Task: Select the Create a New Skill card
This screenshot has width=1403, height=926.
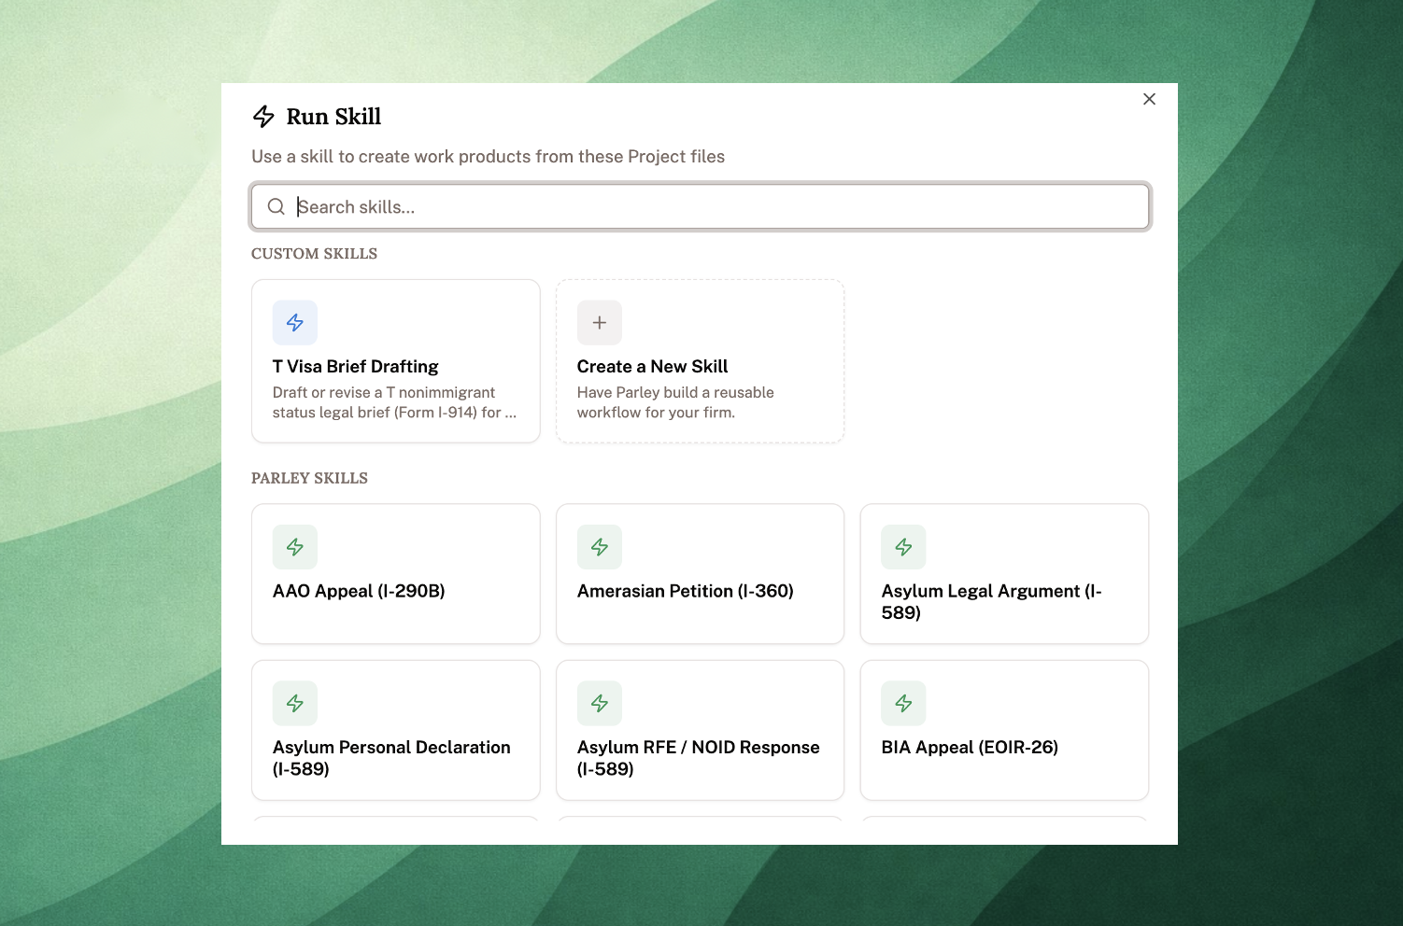Action: [701, 361]
